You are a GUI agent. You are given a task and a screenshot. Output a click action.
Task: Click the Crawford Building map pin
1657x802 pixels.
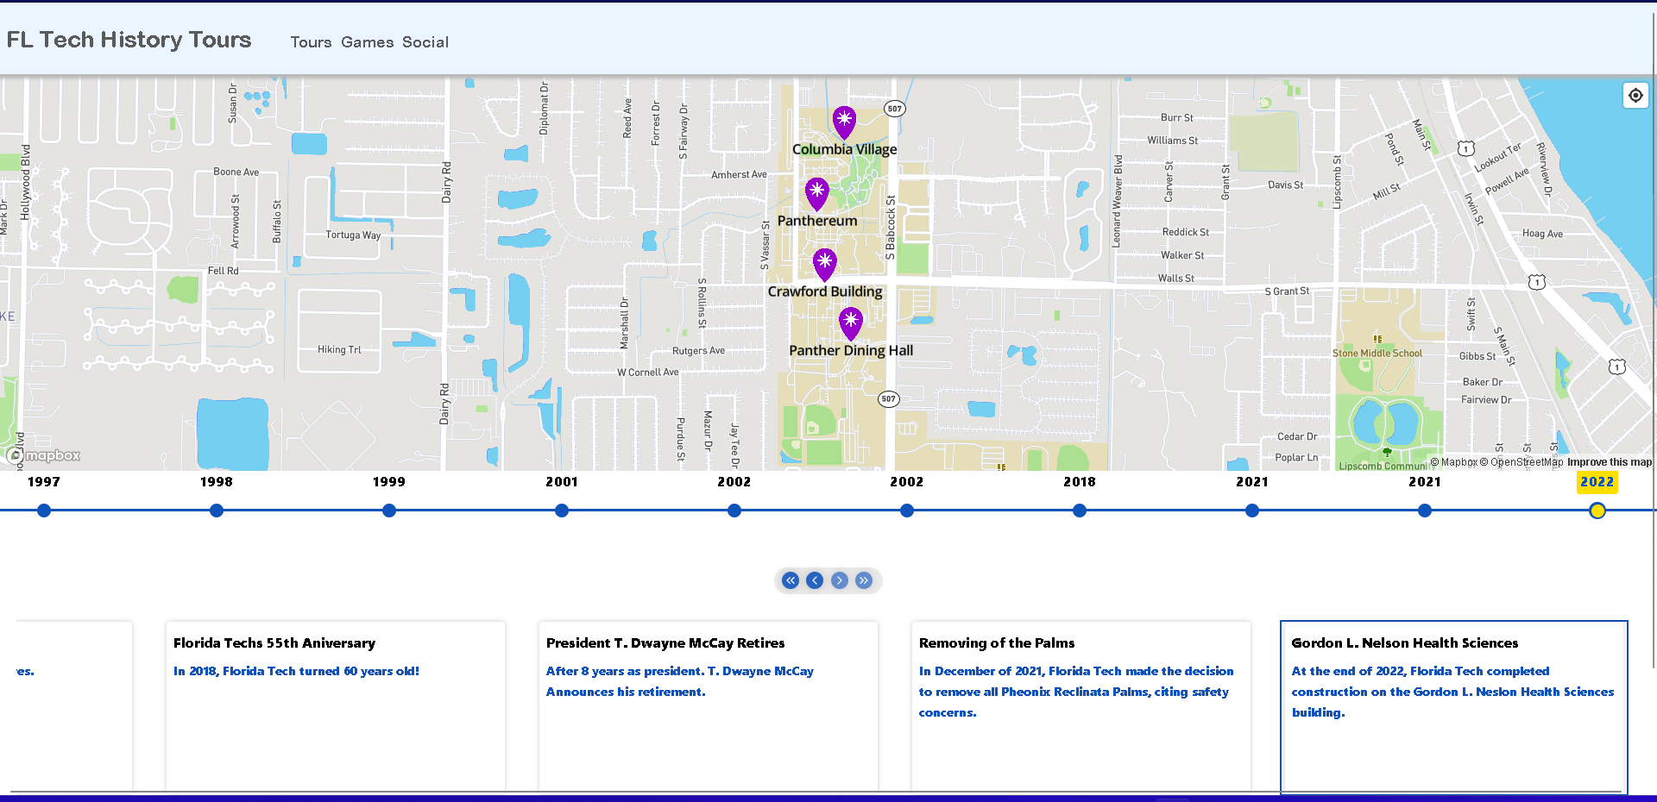(x=824, y=265)
